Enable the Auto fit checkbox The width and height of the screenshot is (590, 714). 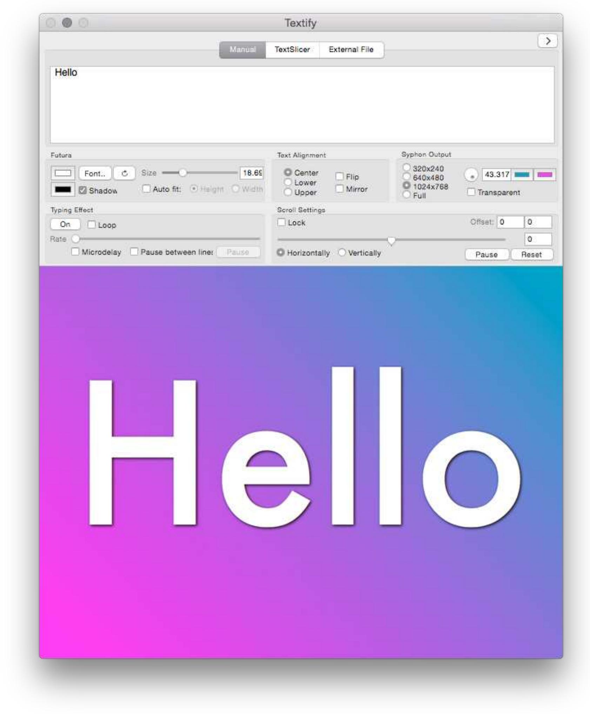(146, 189)
